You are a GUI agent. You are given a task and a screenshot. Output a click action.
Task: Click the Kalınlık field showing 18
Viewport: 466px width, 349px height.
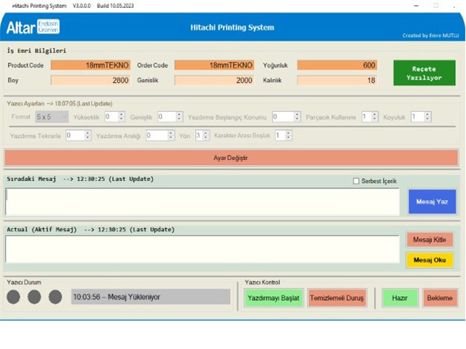click(337, 81)
